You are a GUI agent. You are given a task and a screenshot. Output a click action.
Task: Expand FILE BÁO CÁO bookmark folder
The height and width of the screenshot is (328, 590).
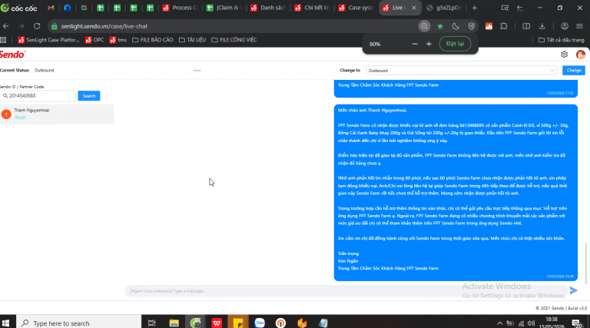pyautogui.click(x=153, y=40)
